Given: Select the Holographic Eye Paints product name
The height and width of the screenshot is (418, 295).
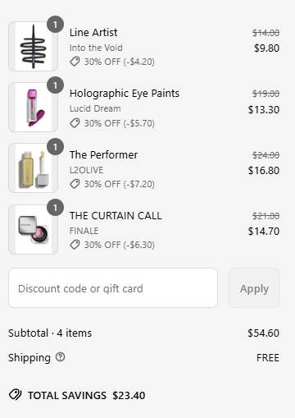Looking at the screenshot, I should (x=125, y=94).
